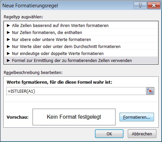Click the 'Kein Format festgelegt' preview box
This screenshot has height=142, width=162.
pyautogui.click(x=74, y=117)
